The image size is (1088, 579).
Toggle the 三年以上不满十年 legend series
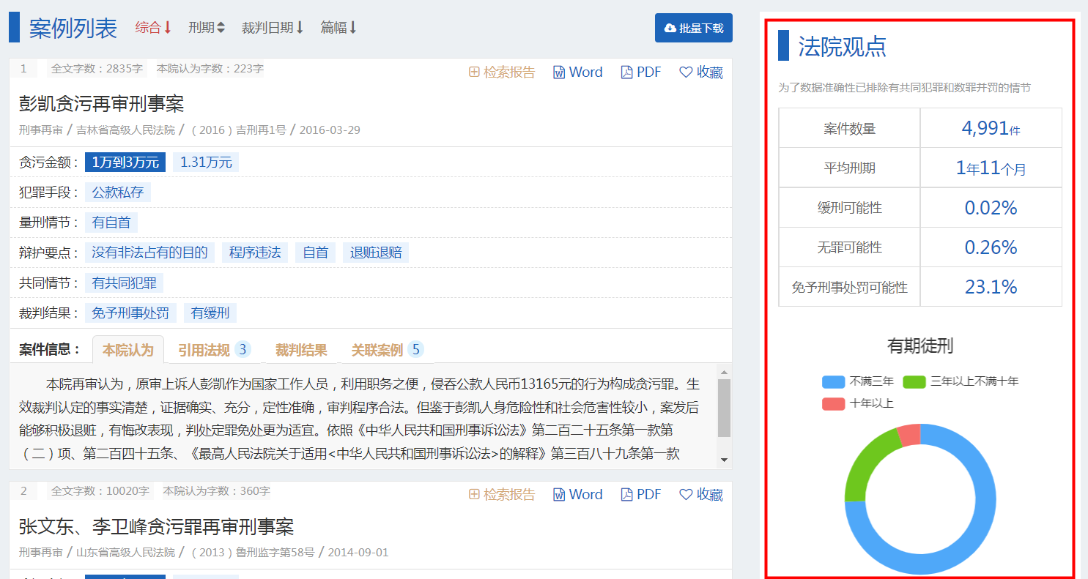[961, 381]
